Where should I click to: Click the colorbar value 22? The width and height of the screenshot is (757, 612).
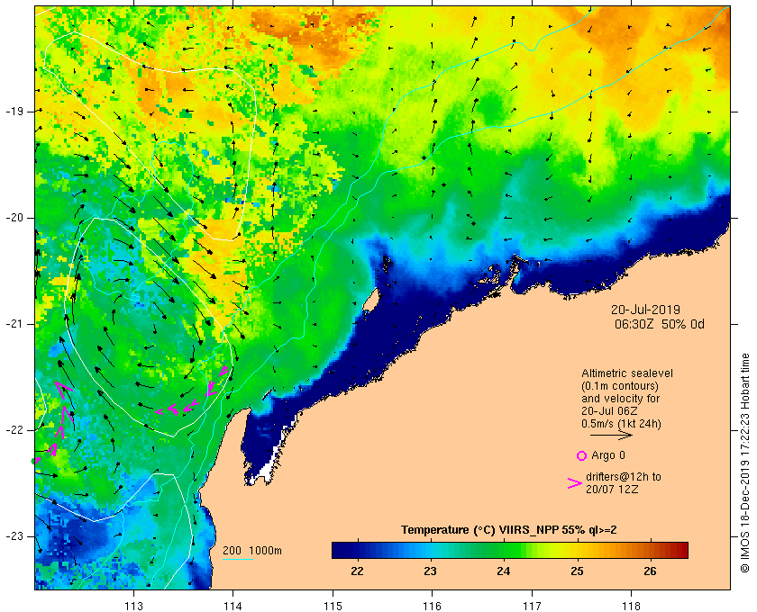coord(357,571)
